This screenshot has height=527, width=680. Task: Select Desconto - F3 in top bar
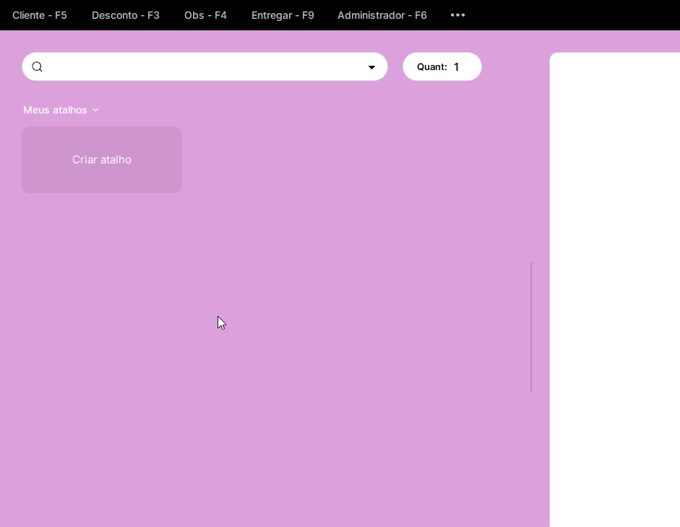point(125,15)
